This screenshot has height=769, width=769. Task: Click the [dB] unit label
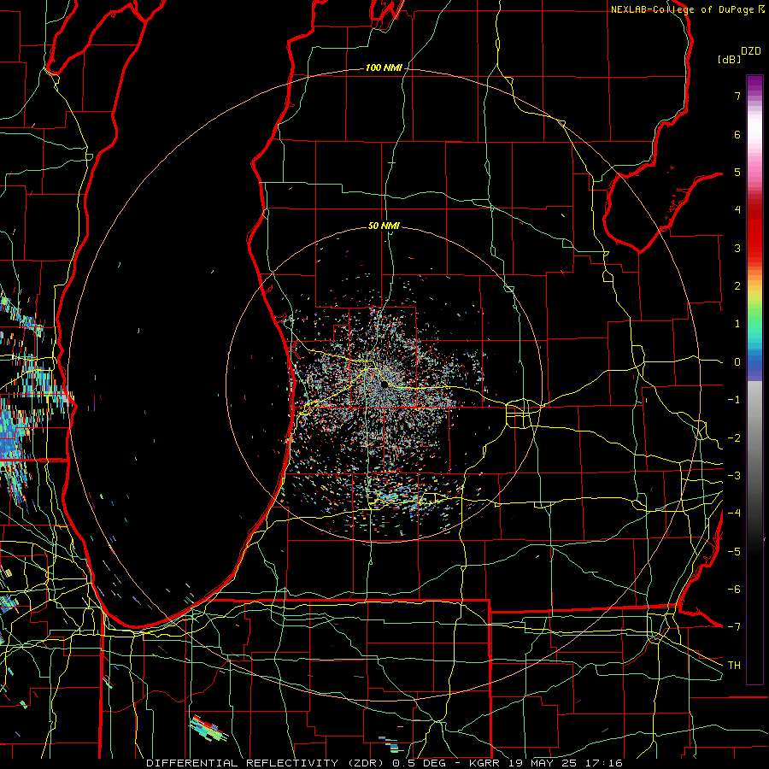[x=729, y=59]
